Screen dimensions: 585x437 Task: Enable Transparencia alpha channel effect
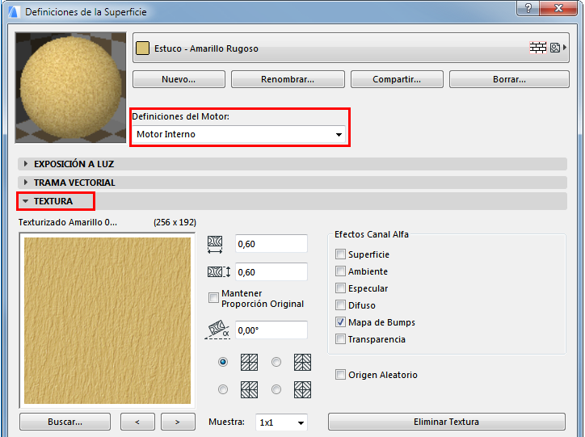tap(340, 339)
